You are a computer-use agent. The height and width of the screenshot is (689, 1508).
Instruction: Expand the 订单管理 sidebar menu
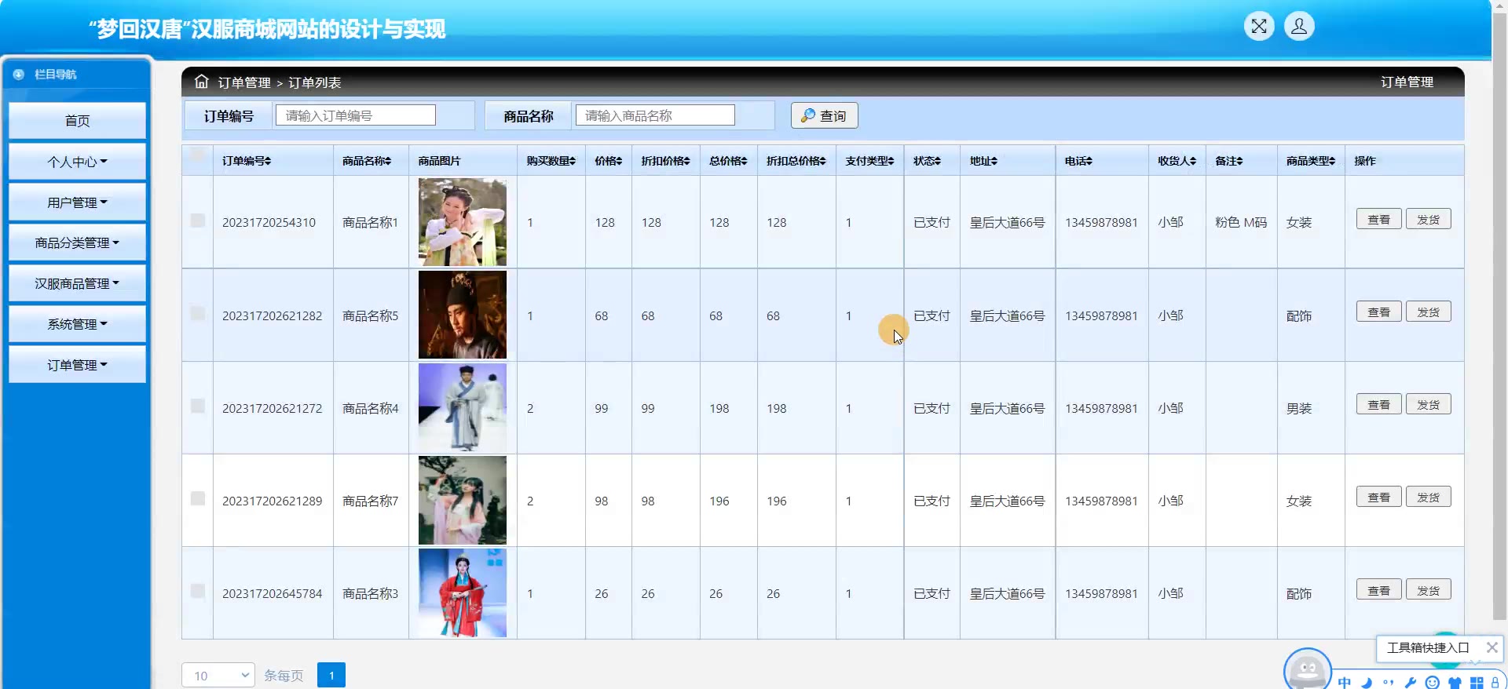[x=77, y=365]
